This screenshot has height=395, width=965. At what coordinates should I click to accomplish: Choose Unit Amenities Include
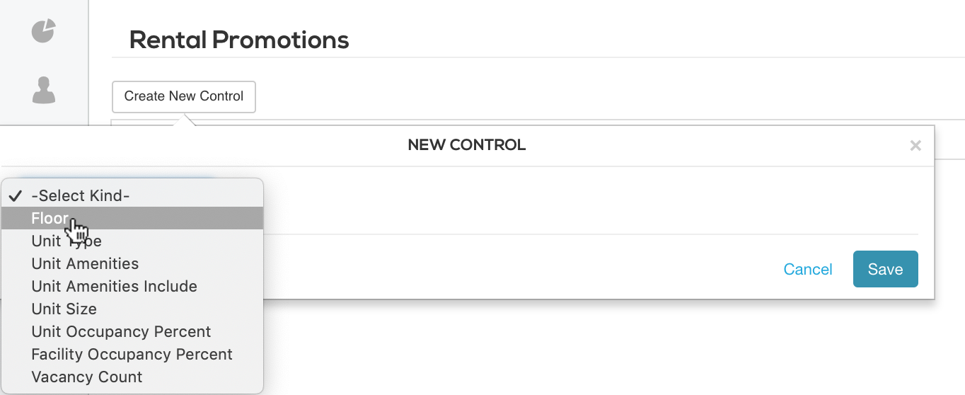(x=114, y=287)
